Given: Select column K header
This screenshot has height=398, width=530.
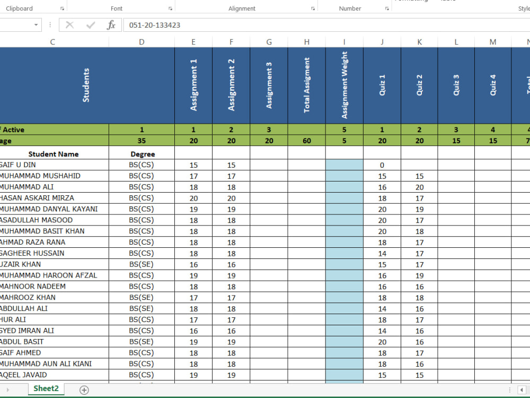Looking at the screenshot, I should [419, 42].
